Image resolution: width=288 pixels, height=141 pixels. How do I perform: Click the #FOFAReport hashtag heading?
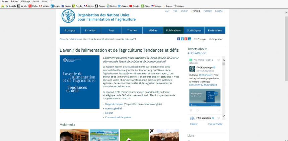(x=197, y=53)
